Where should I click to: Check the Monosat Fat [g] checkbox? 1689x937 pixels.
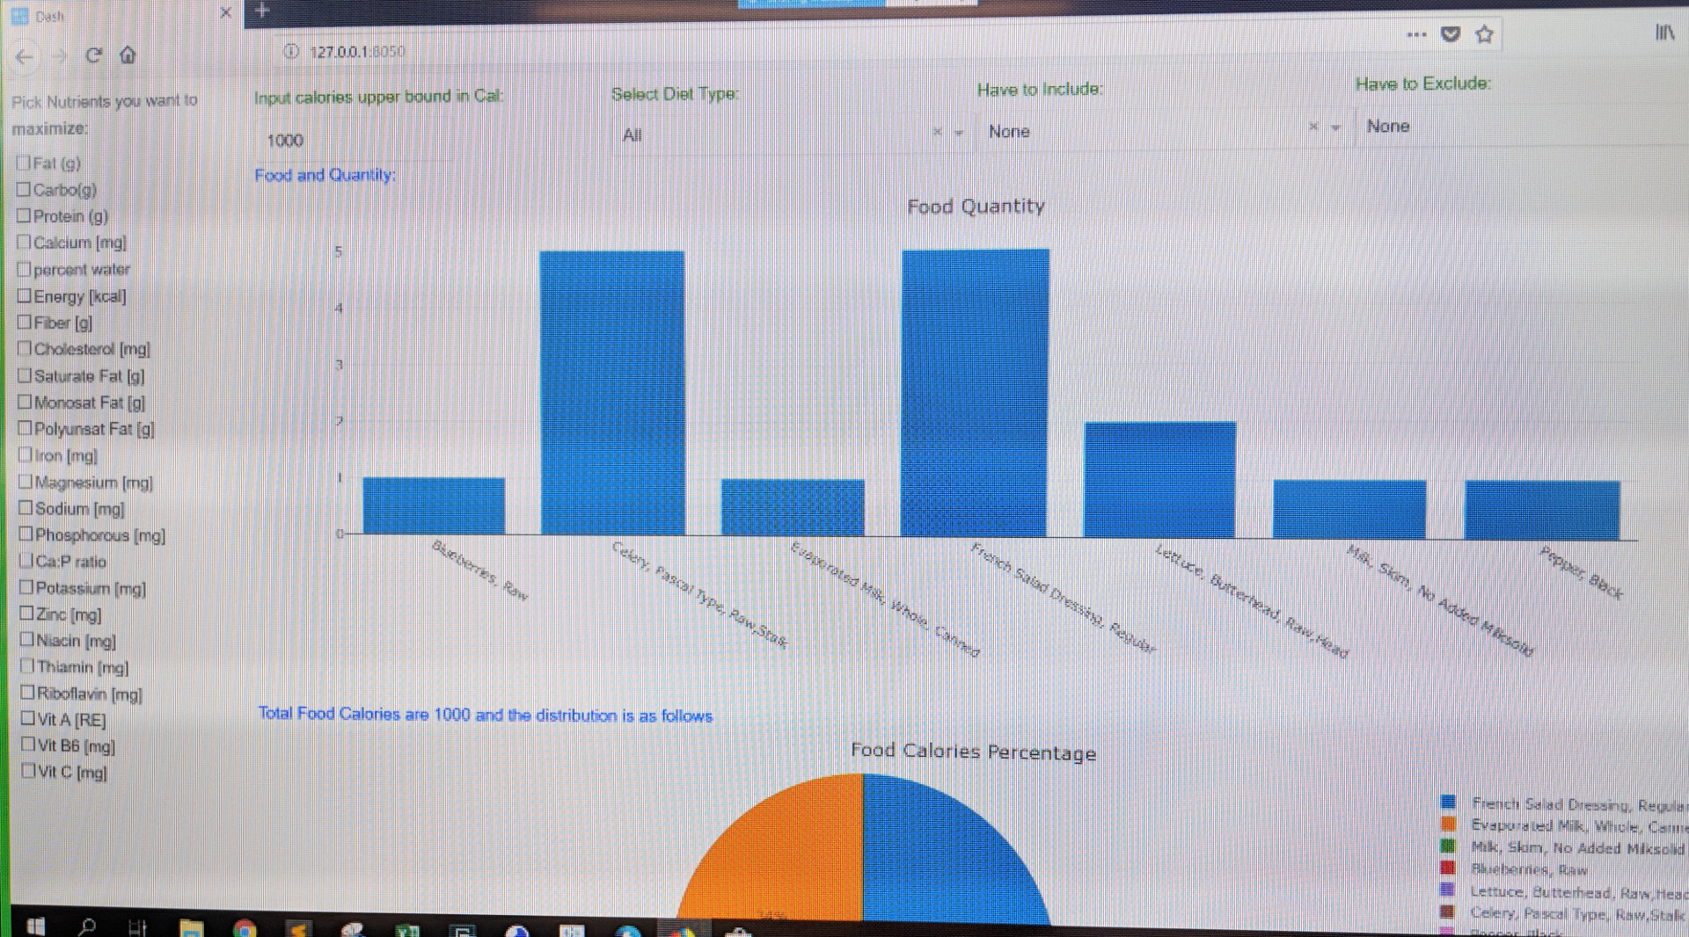point(25,402)
